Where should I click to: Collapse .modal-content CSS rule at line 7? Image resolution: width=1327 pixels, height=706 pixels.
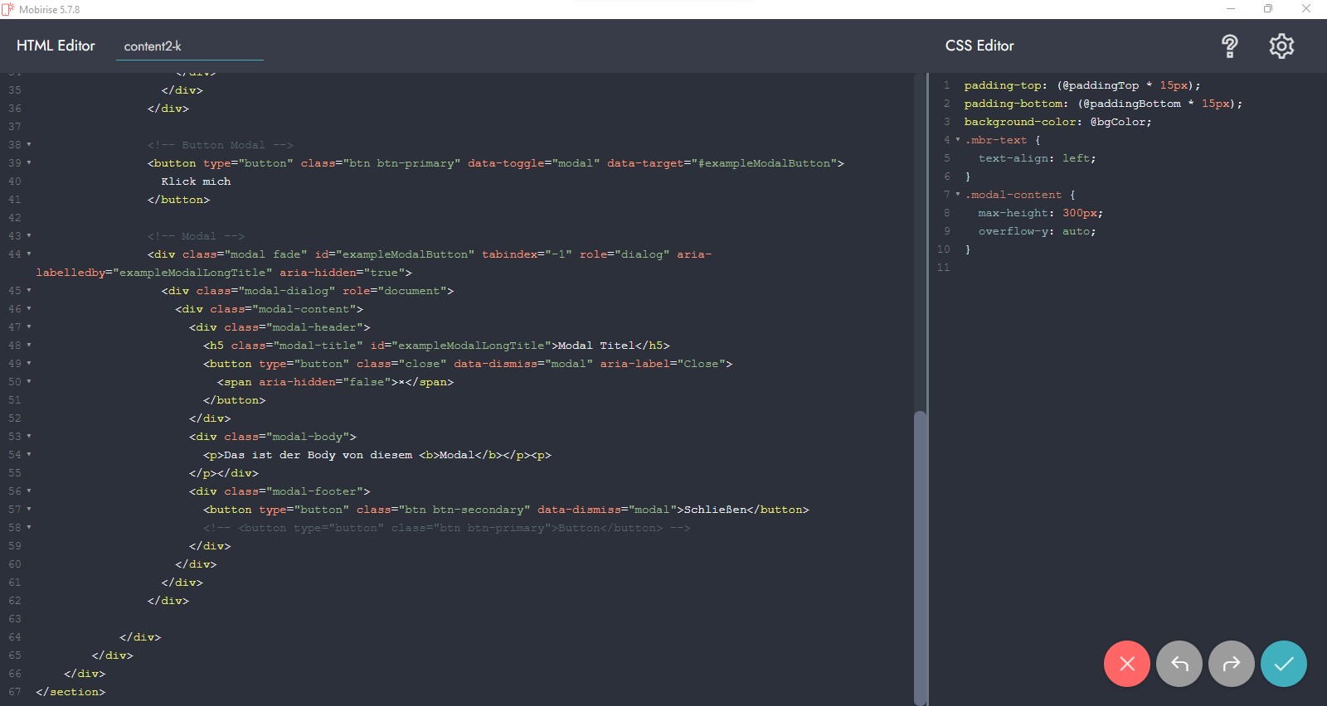(x=958, y=195)
